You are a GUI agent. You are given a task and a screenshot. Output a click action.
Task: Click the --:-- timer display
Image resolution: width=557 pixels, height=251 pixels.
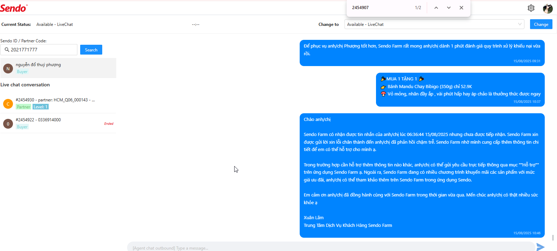click(196, 24)
